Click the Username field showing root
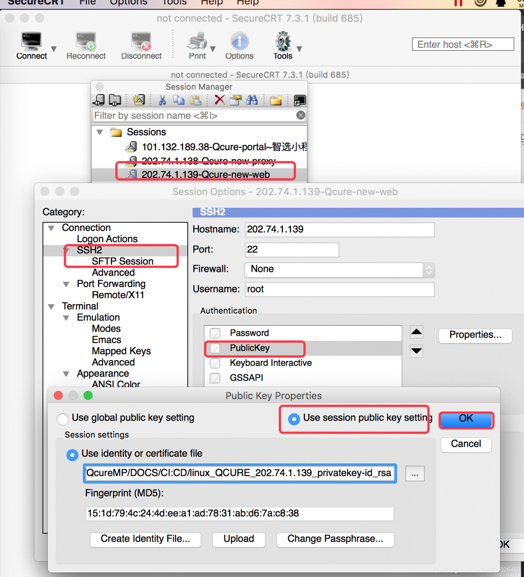 [340, 289]
